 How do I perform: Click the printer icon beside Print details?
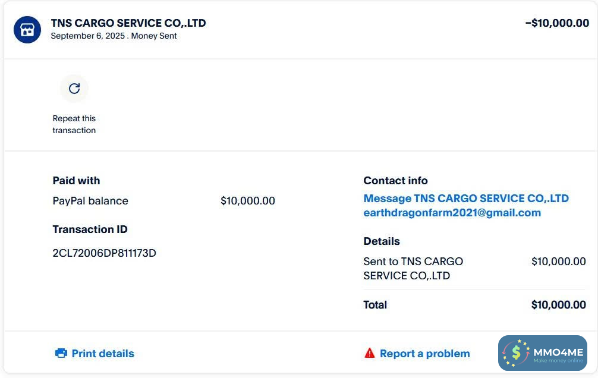(x=61, y=354)
